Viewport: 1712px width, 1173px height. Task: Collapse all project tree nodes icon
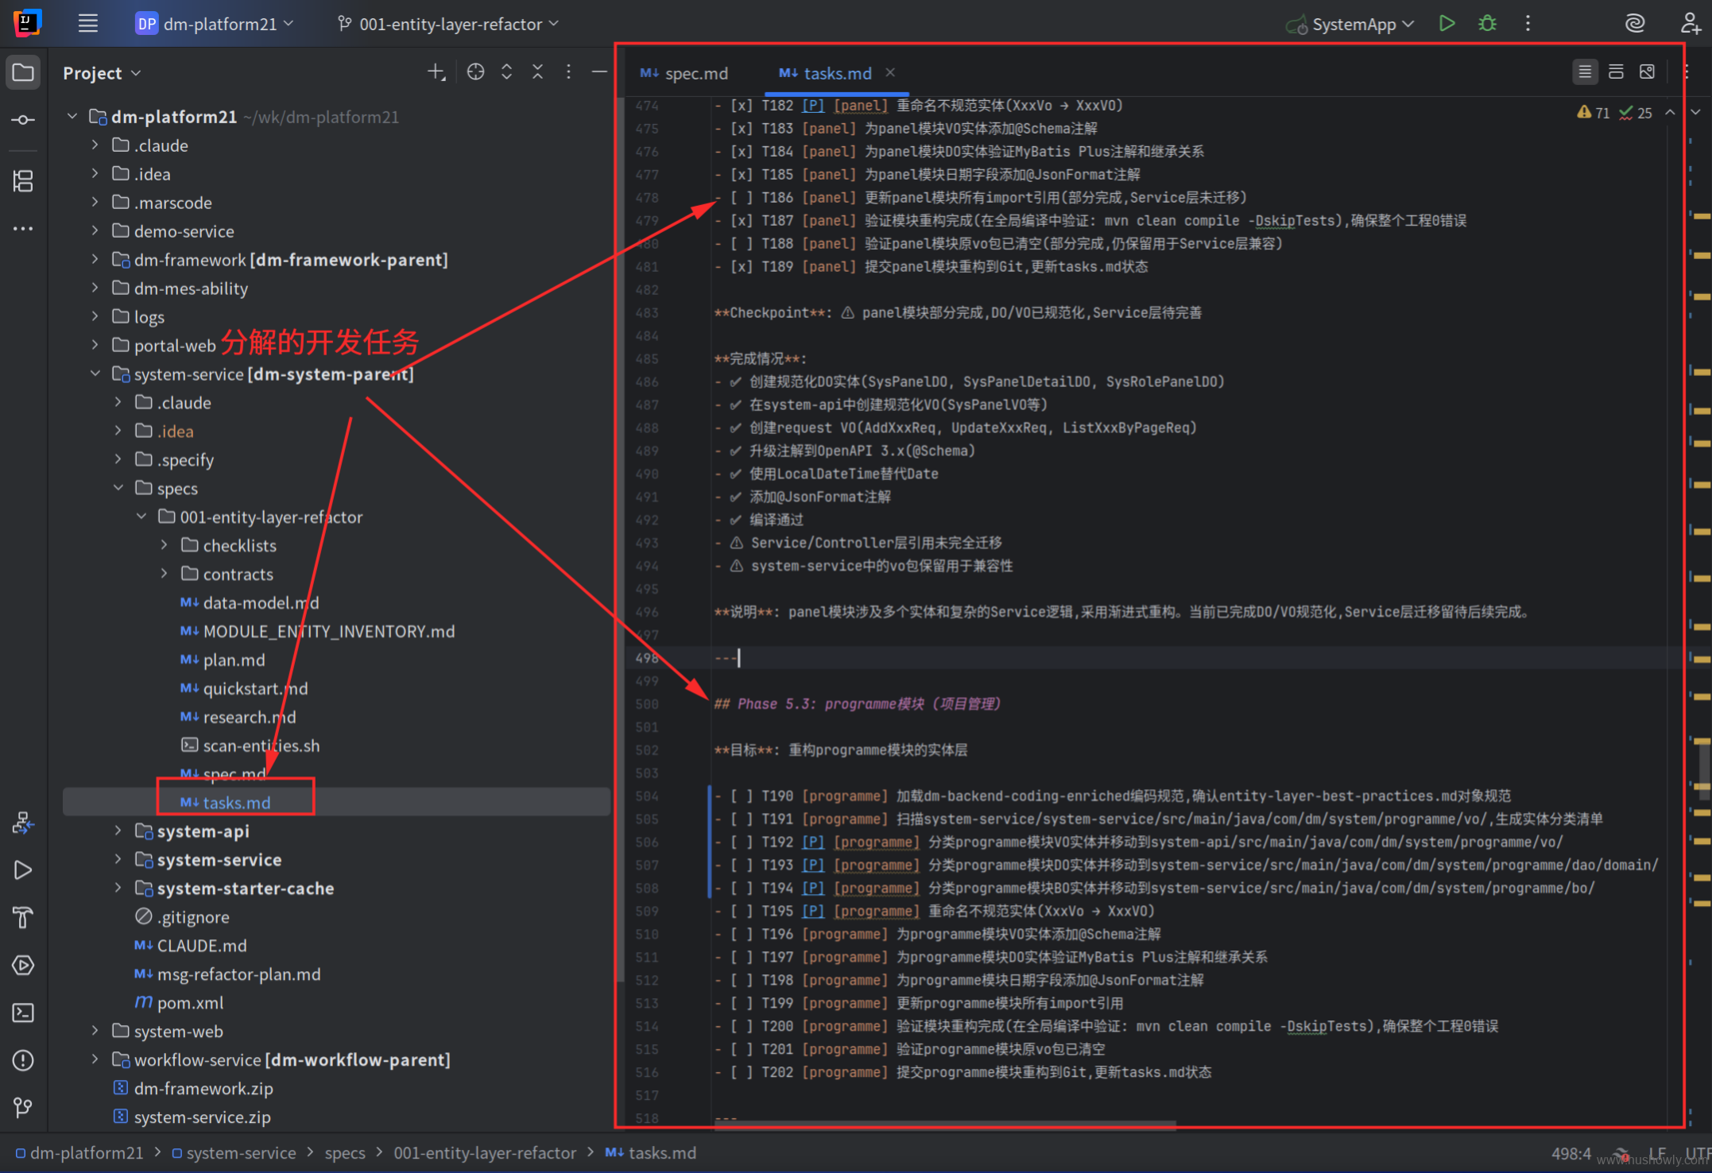(537, 72)
